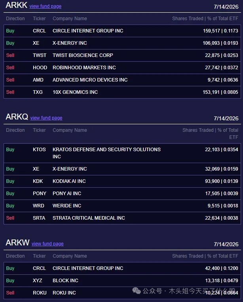Viewport: 243px width, 302px height.
Task: Click the Strata Critical Medical Inc row
Action: pyautogui.click(x=122, y=218)
